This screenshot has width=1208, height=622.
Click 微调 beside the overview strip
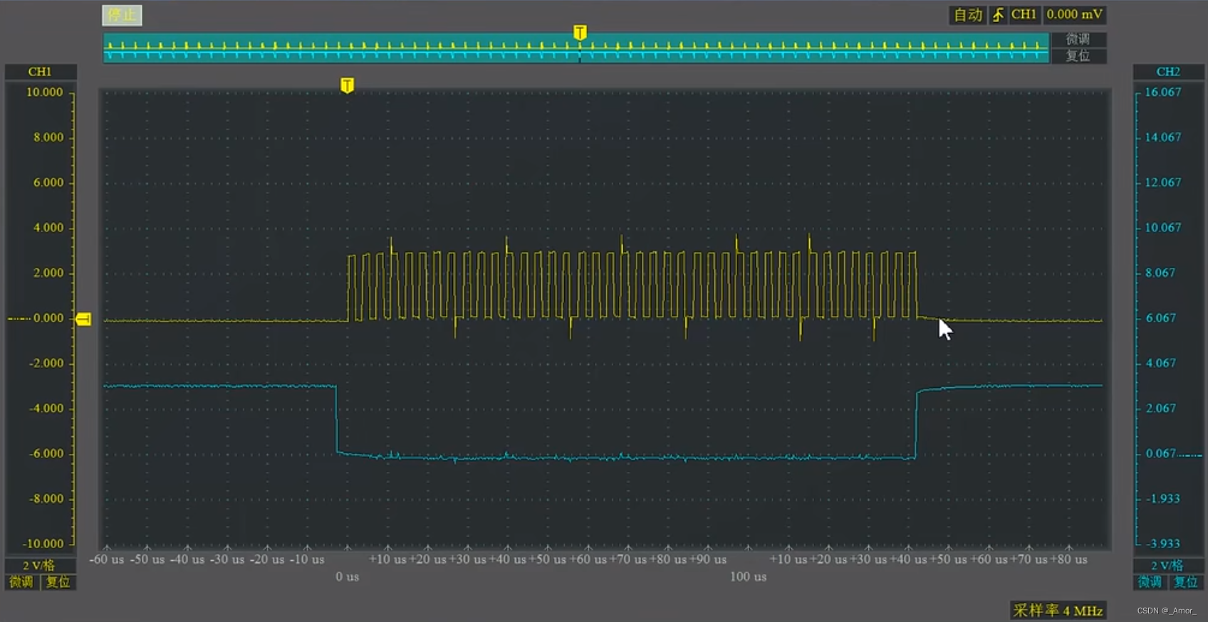coord(1078,39)
